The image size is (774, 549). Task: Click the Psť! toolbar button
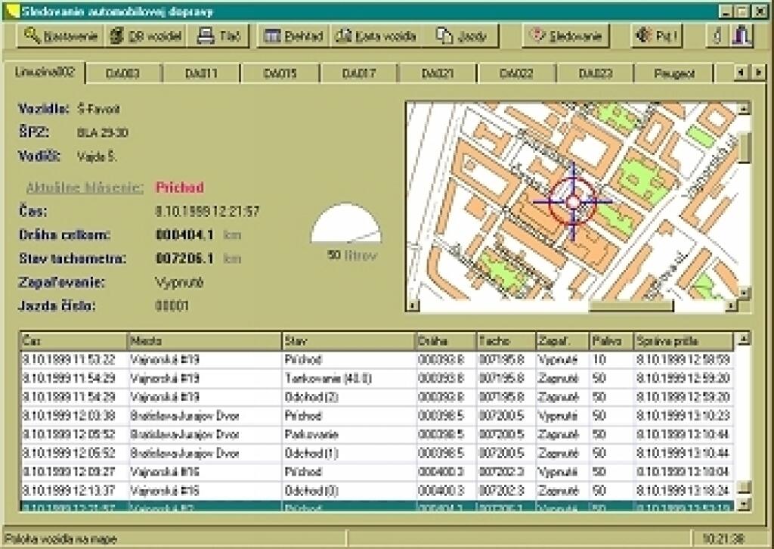(x=657, y=36)
